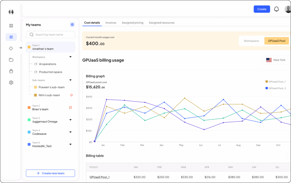This screenshot has height=183, width=291.
Task: Open the New York region dropdown
Action: (276, 60)
